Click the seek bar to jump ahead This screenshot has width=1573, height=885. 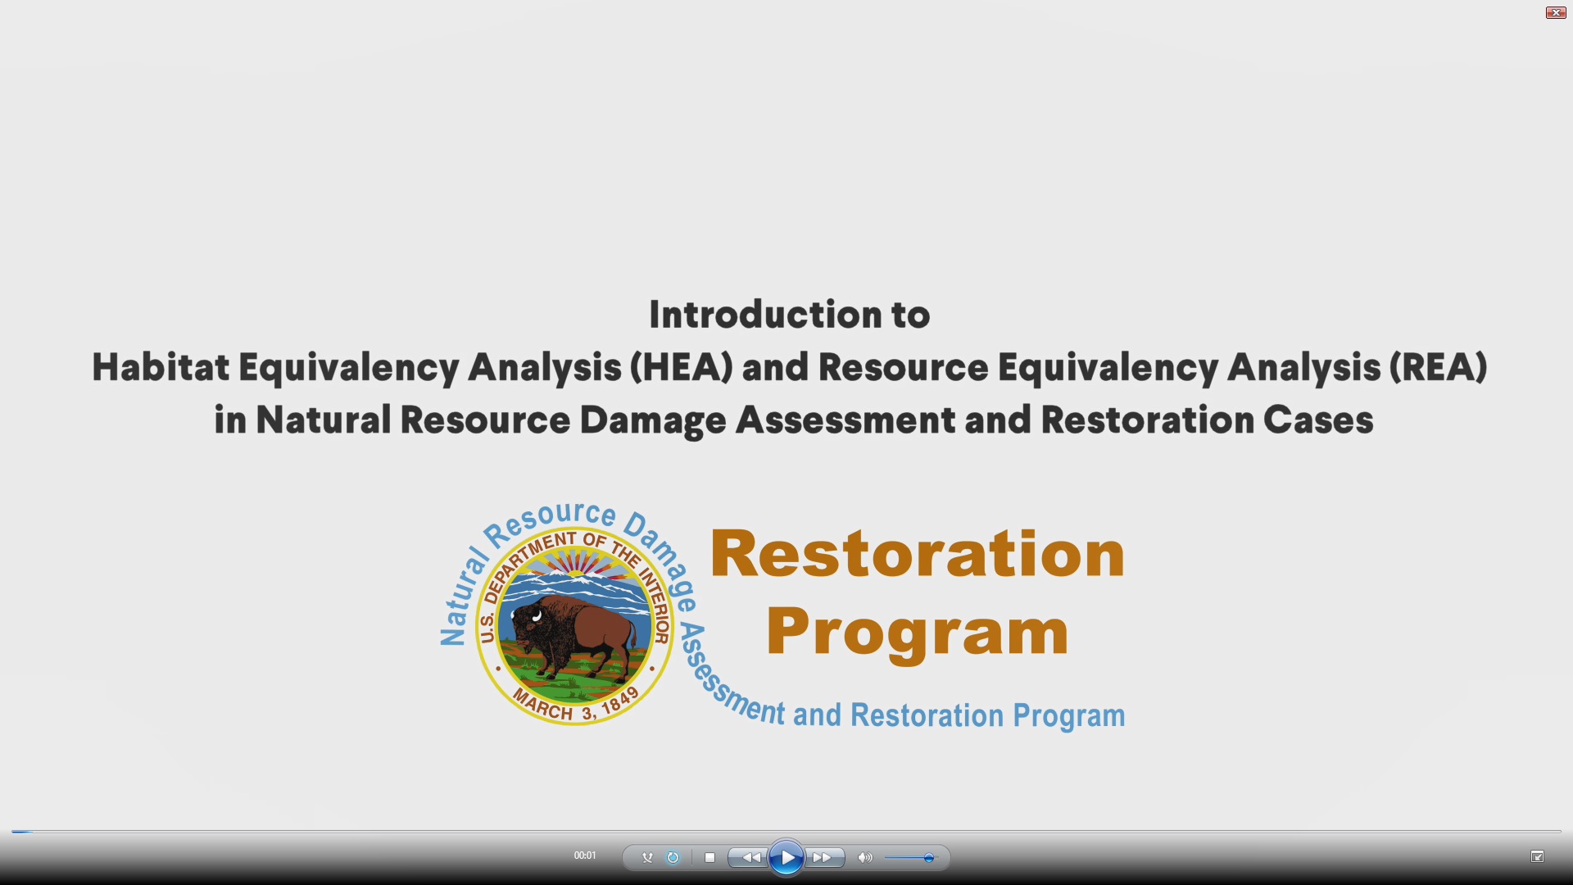point(786,832)
